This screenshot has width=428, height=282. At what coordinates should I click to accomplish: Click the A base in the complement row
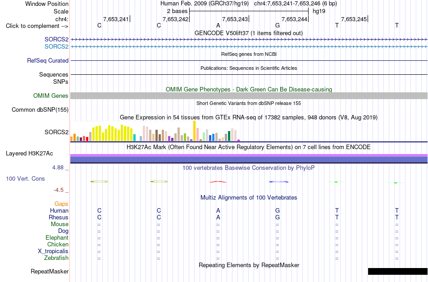218,25
